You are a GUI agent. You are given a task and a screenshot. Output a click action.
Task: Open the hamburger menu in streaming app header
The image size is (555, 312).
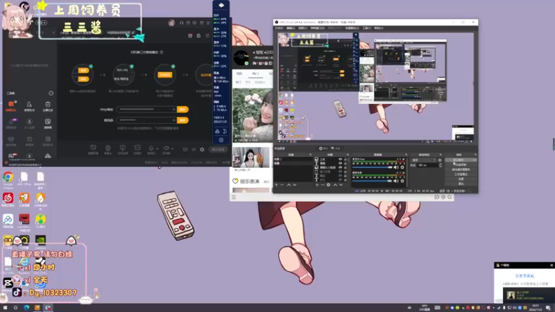tap(208, 23)
